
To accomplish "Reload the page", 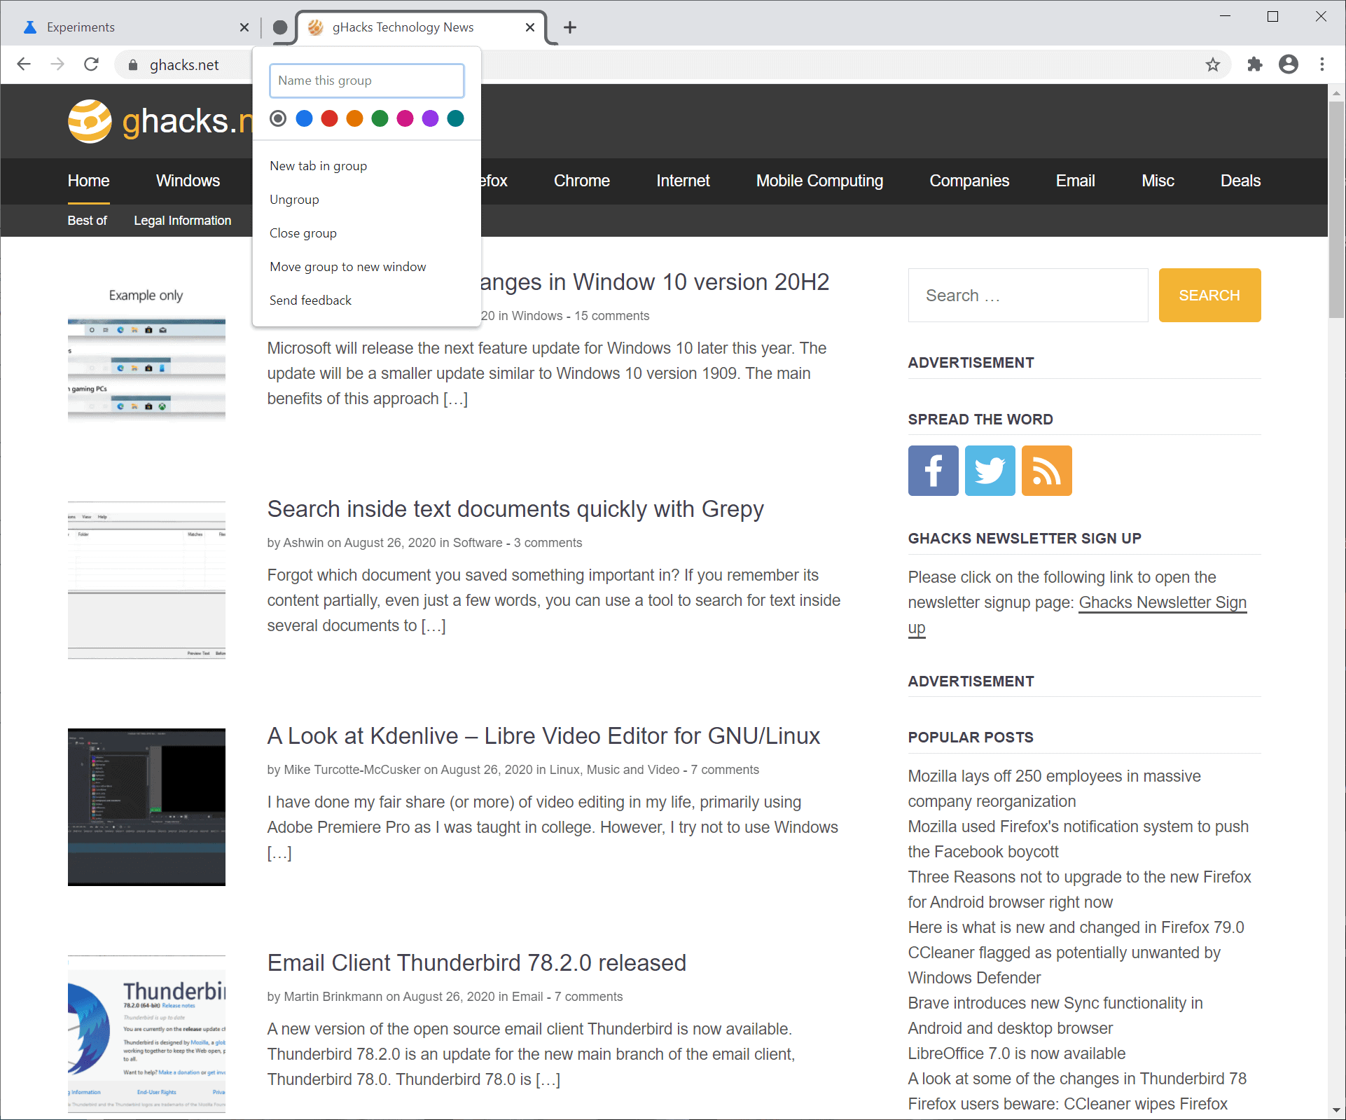I will coord(91,64).
